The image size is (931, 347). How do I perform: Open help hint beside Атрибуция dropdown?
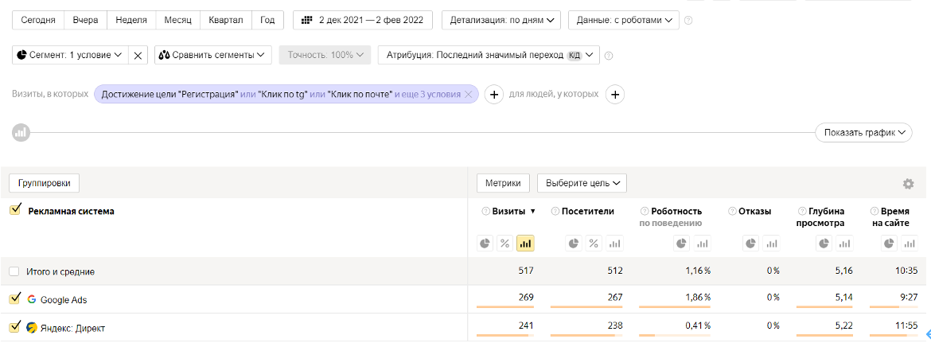click(x=609, y=56)
